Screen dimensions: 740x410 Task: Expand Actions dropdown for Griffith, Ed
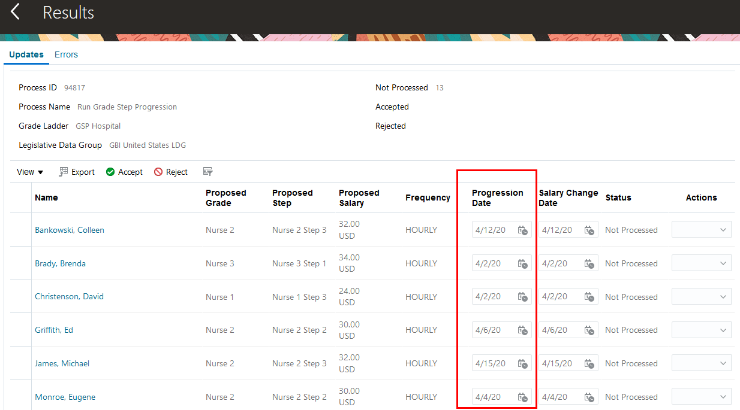click(x=702, y=330)
